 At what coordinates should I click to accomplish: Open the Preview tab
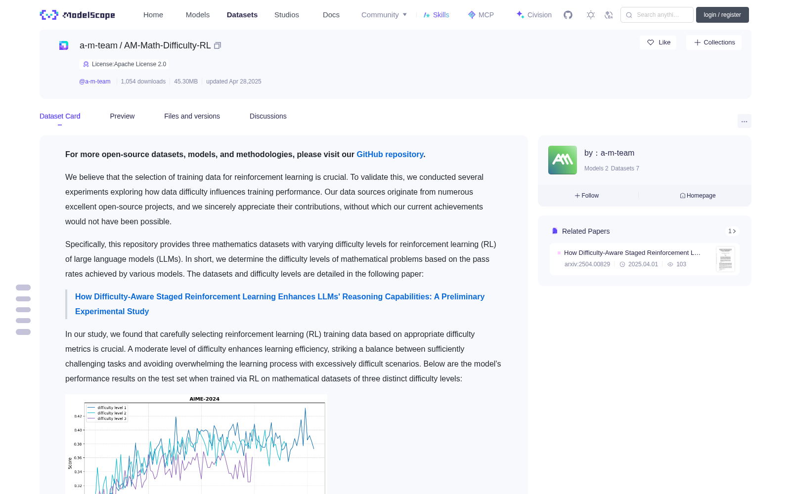[122, 116]
